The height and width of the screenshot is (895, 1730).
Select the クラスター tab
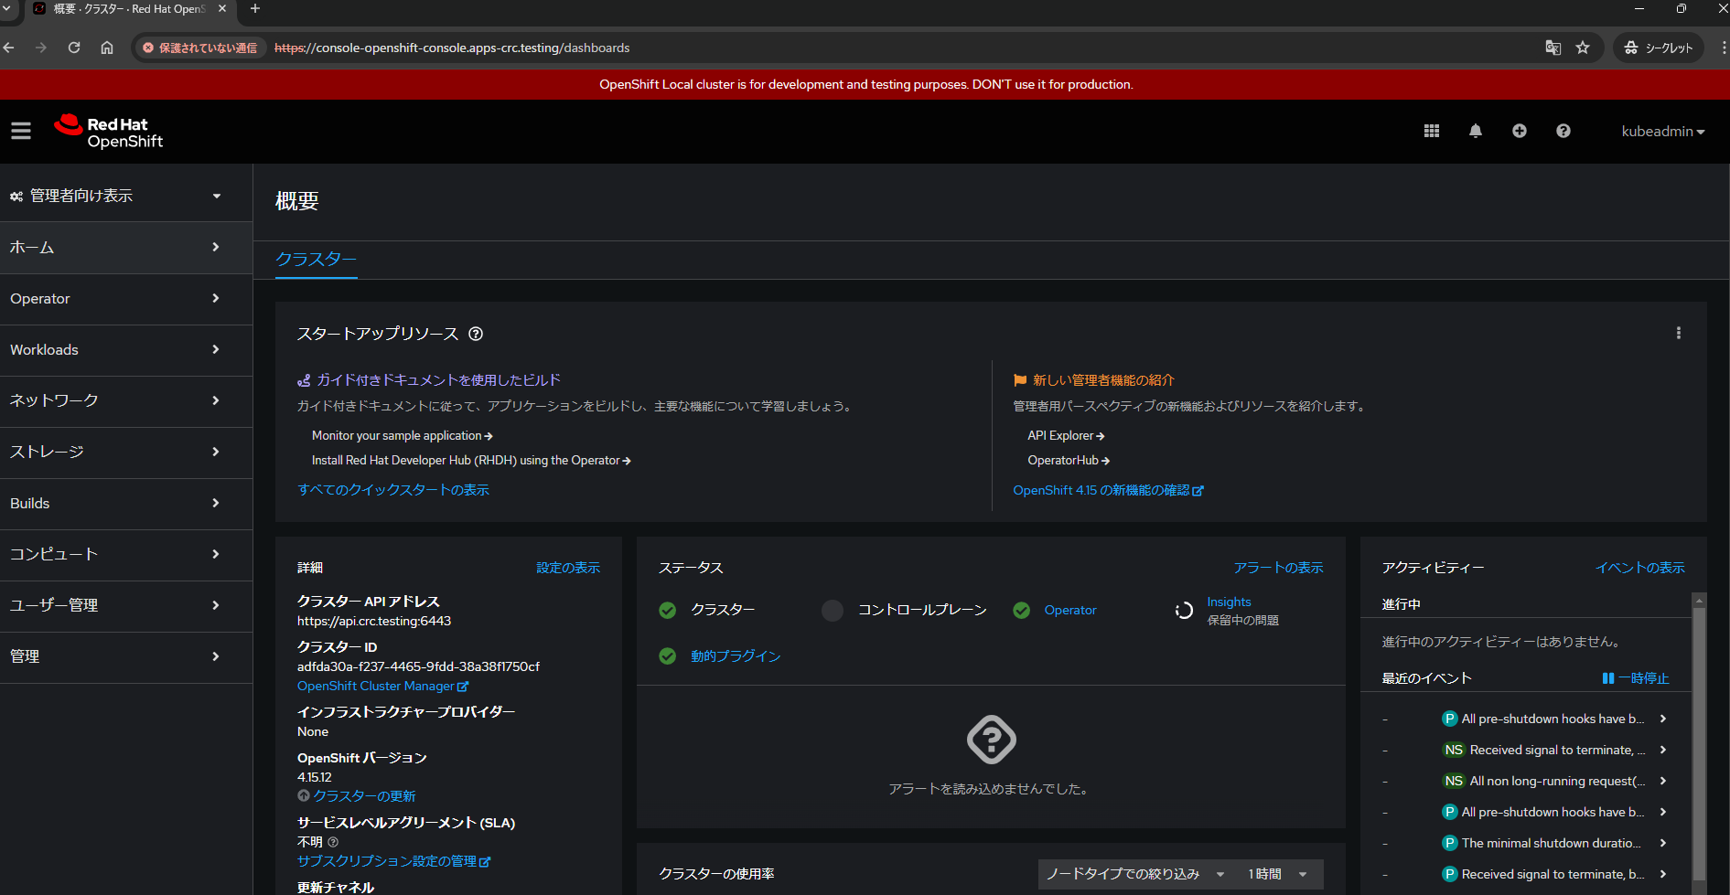tap(316, 260)
